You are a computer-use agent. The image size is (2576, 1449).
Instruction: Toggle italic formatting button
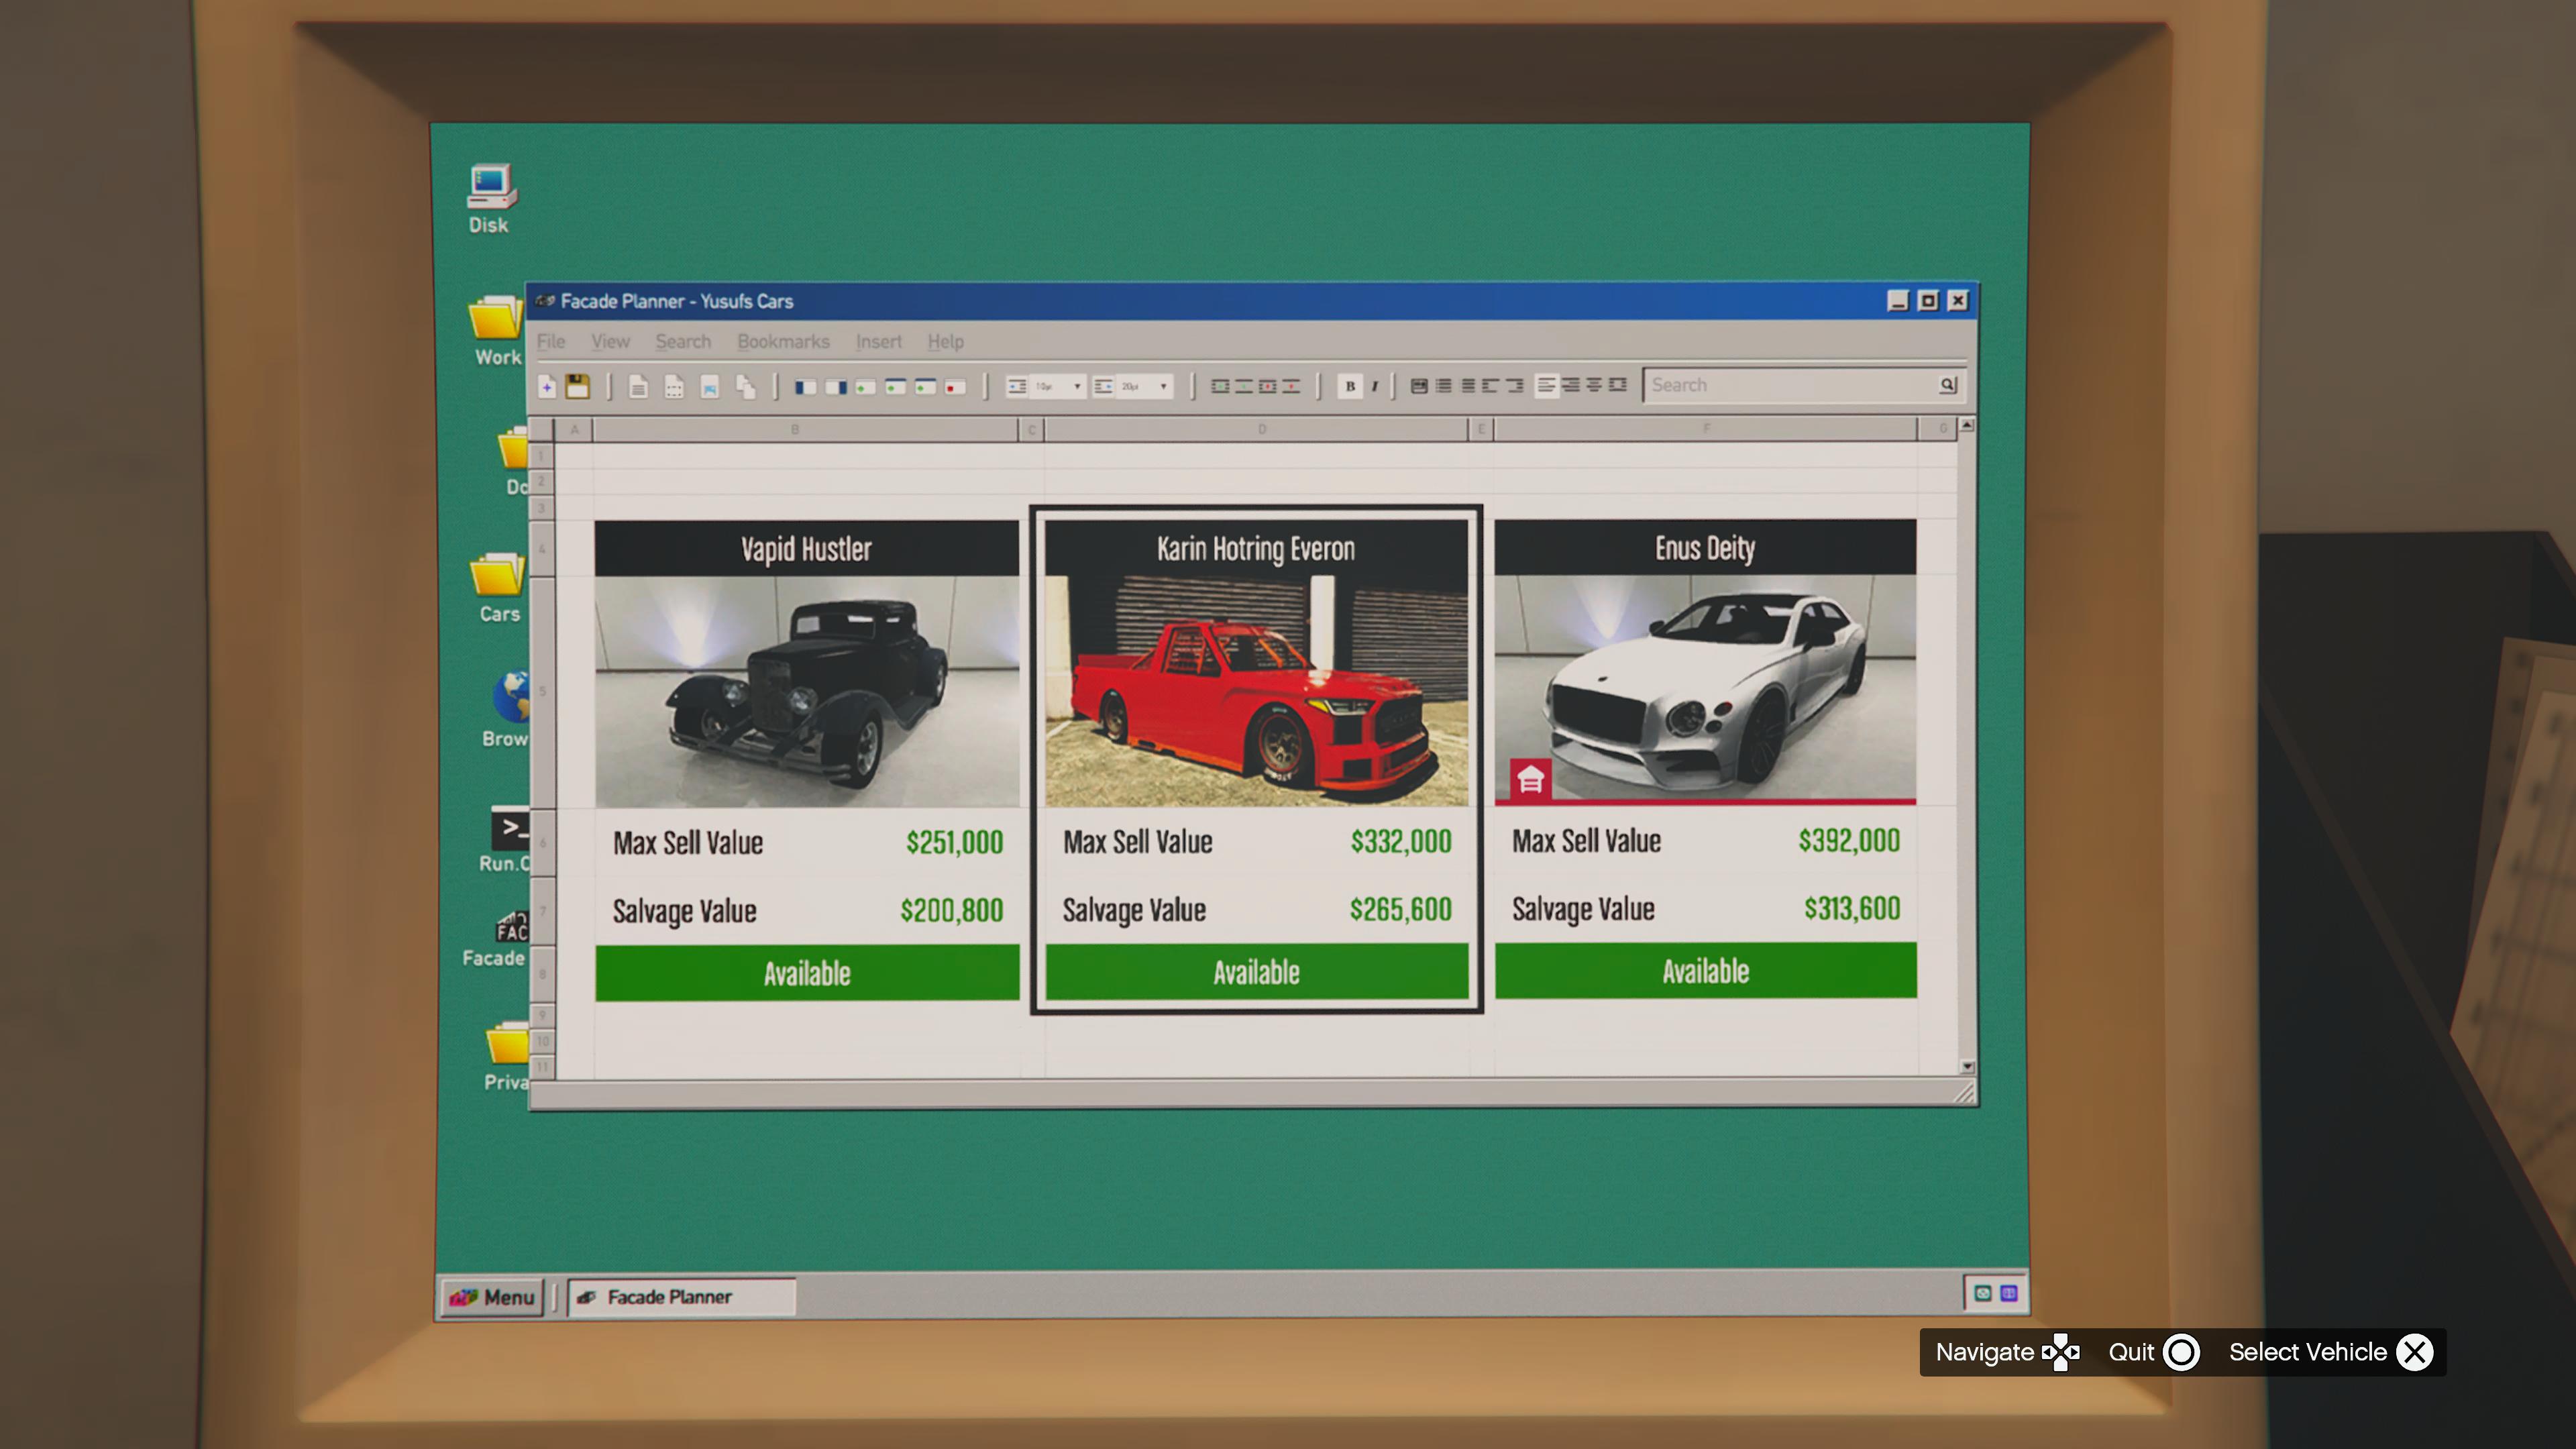pos(1375,386)
